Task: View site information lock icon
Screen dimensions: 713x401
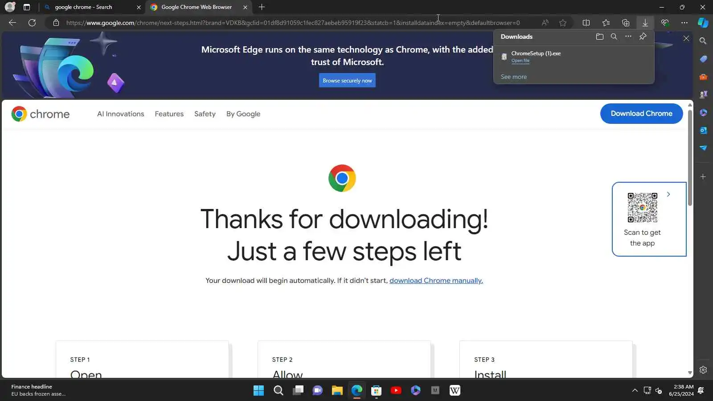Action: click(x=56, y=23)
